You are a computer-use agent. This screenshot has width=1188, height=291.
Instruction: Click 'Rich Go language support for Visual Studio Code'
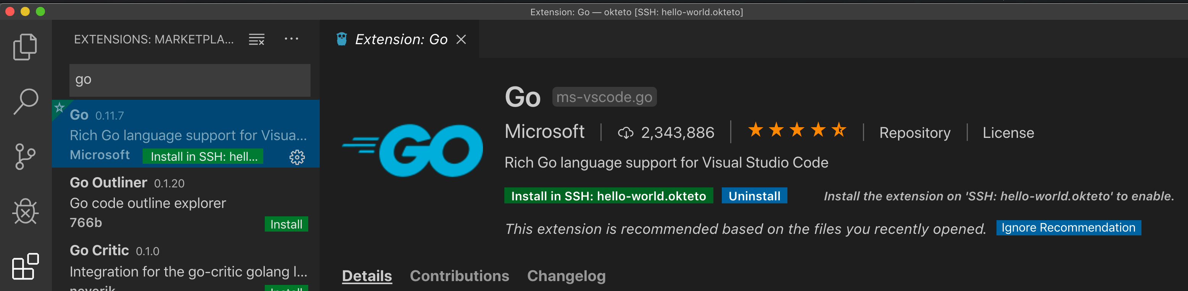[x=666, y=163]
